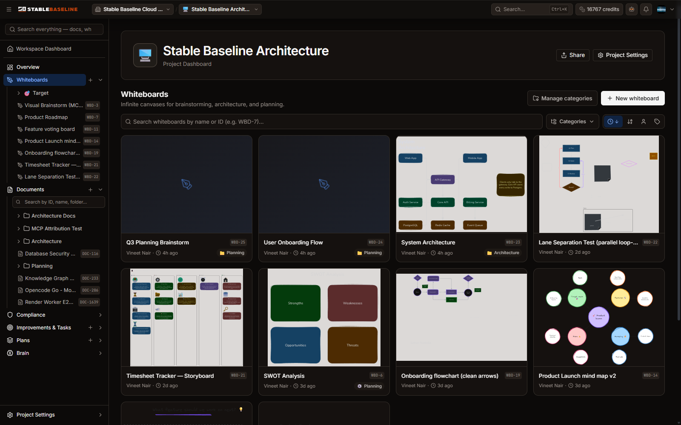Expand the sidebar Planning folder
Screen dimensions: 681x425
coord(19,266)
